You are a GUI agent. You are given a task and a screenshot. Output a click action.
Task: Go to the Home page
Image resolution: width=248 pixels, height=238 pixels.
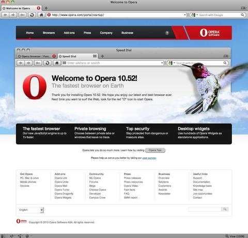pos(41,15)
